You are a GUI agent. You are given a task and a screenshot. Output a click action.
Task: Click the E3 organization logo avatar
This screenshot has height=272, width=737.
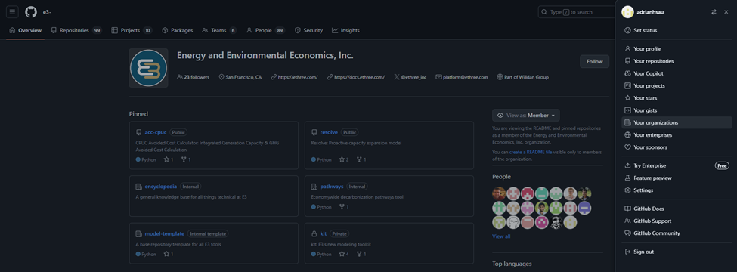pyautogui.click(x=148, y=68)
